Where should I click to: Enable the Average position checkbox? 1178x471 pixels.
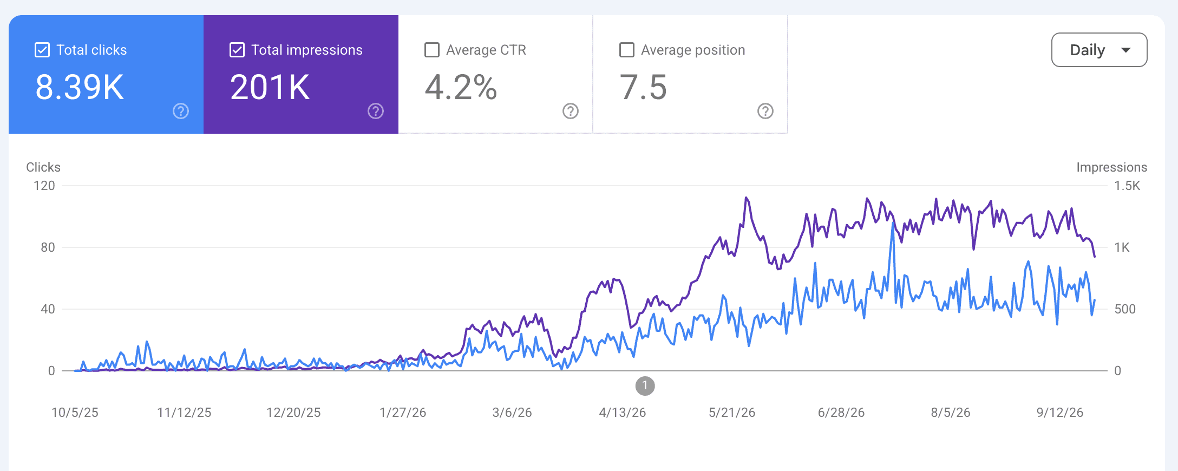[627, 50]
